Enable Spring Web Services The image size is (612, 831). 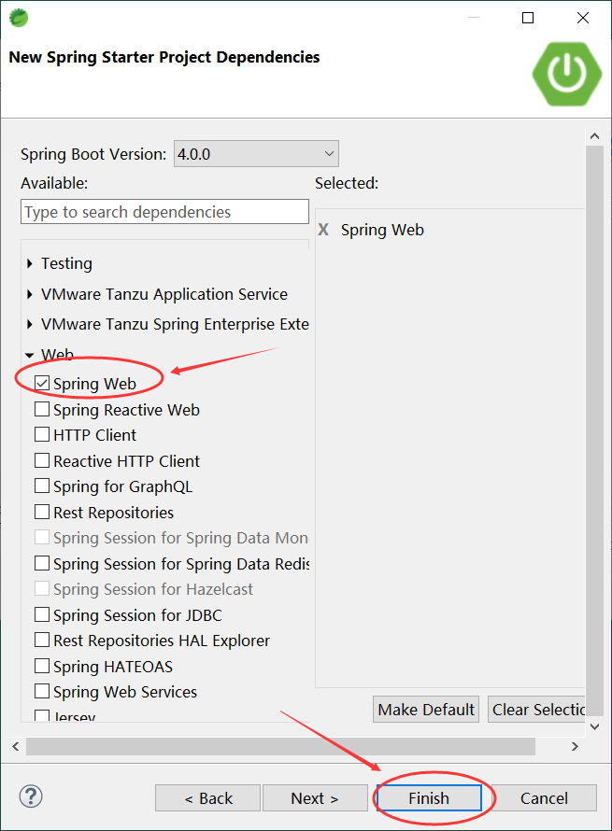pyautogui.click(x=40, y=692)
